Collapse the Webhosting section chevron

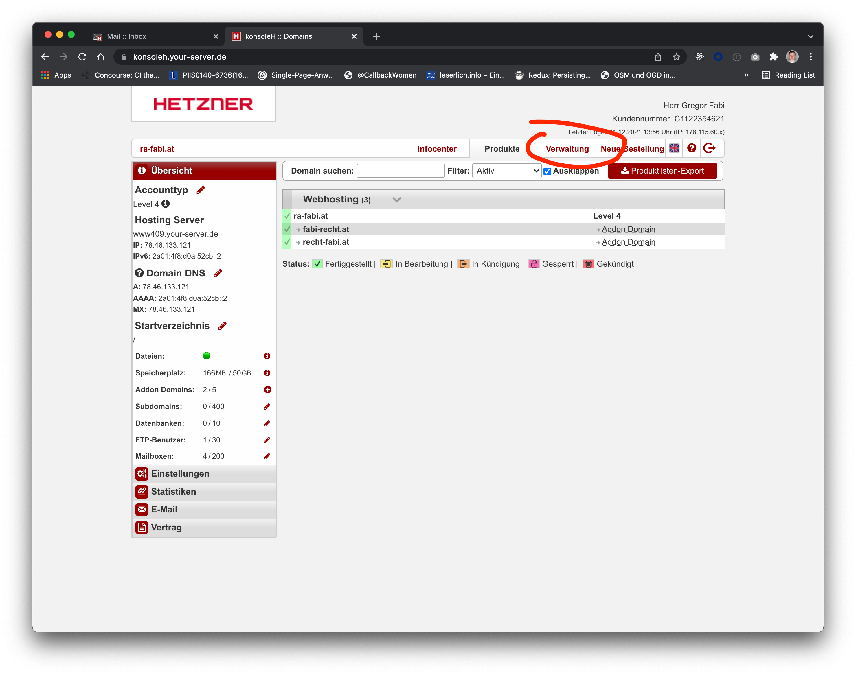pos(396,200)
